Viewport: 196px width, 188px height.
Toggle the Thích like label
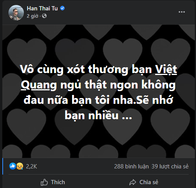[x=58, y=182]
